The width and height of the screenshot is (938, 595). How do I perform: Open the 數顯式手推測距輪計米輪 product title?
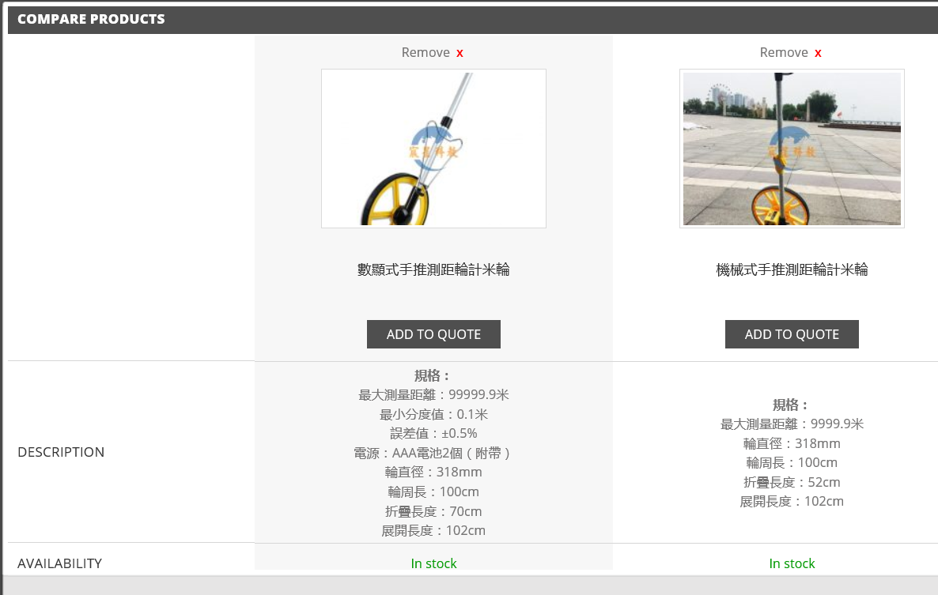point(433,270)
